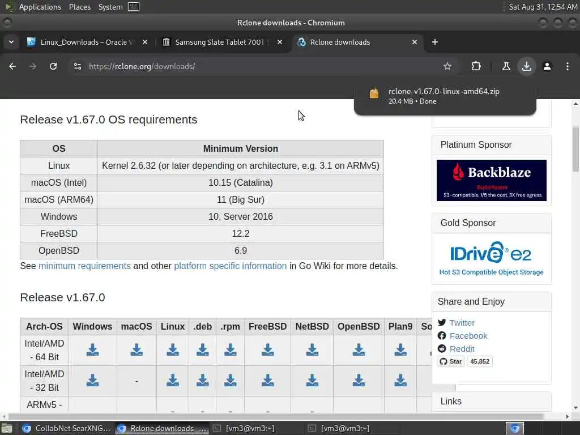The width and height of the screenshot is (580, 435).
Task: Close the Linux_Downloads tab
Action: [145, 42]
